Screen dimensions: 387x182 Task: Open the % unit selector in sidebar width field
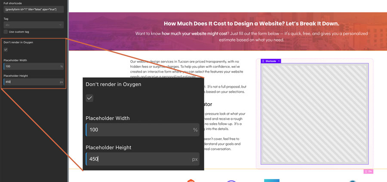(x=61, y=67)
